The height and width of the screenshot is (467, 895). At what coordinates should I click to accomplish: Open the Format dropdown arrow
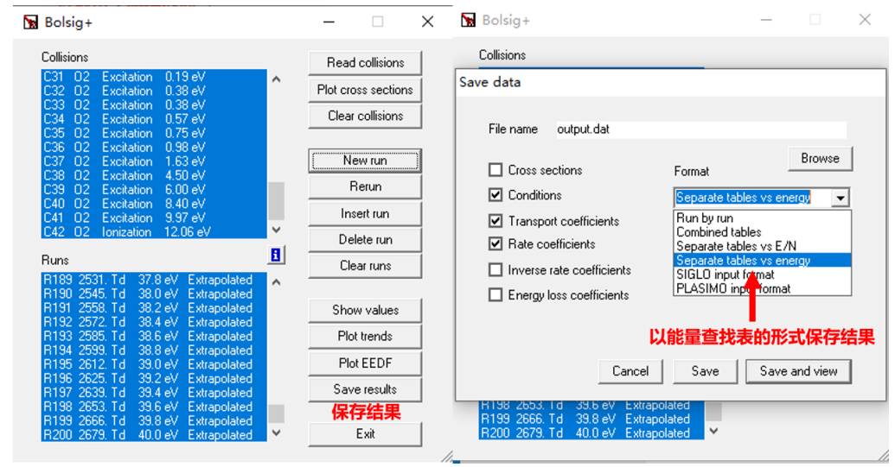click(841, 198)
